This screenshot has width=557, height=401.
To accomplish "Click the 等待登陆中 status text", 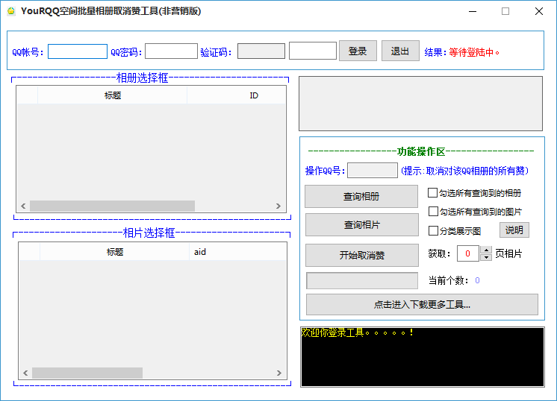I will (474, 52).
